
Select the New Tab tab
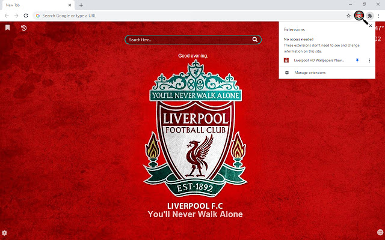tap(37, 5)
